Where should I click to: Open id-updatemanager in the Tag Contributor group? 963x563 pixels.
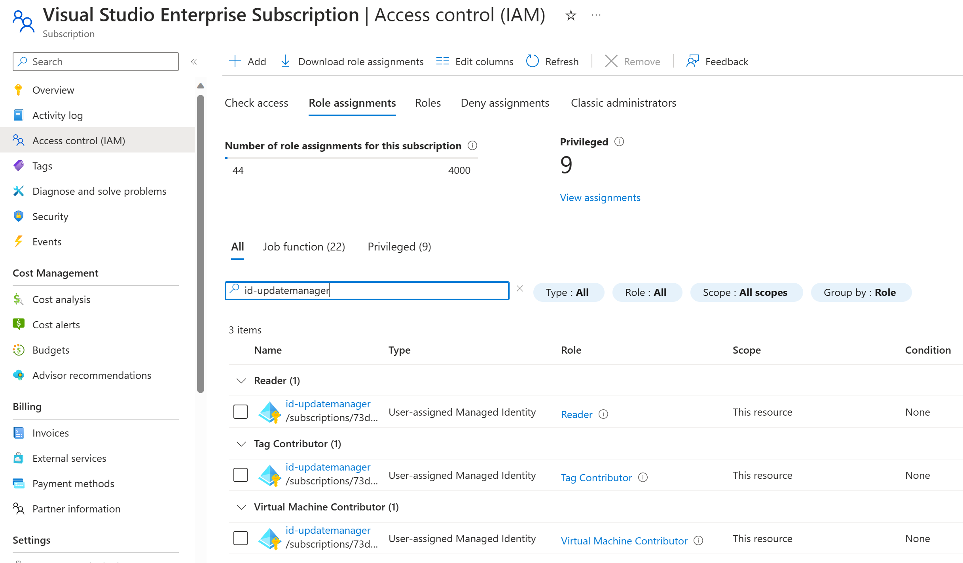pos(328,467)
